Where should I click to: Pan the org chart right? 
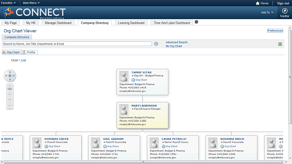click(14, 76)
